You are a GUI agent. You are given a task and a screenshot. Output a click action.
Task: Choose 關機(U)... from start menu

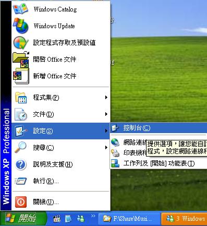click(x=61, y=202)
